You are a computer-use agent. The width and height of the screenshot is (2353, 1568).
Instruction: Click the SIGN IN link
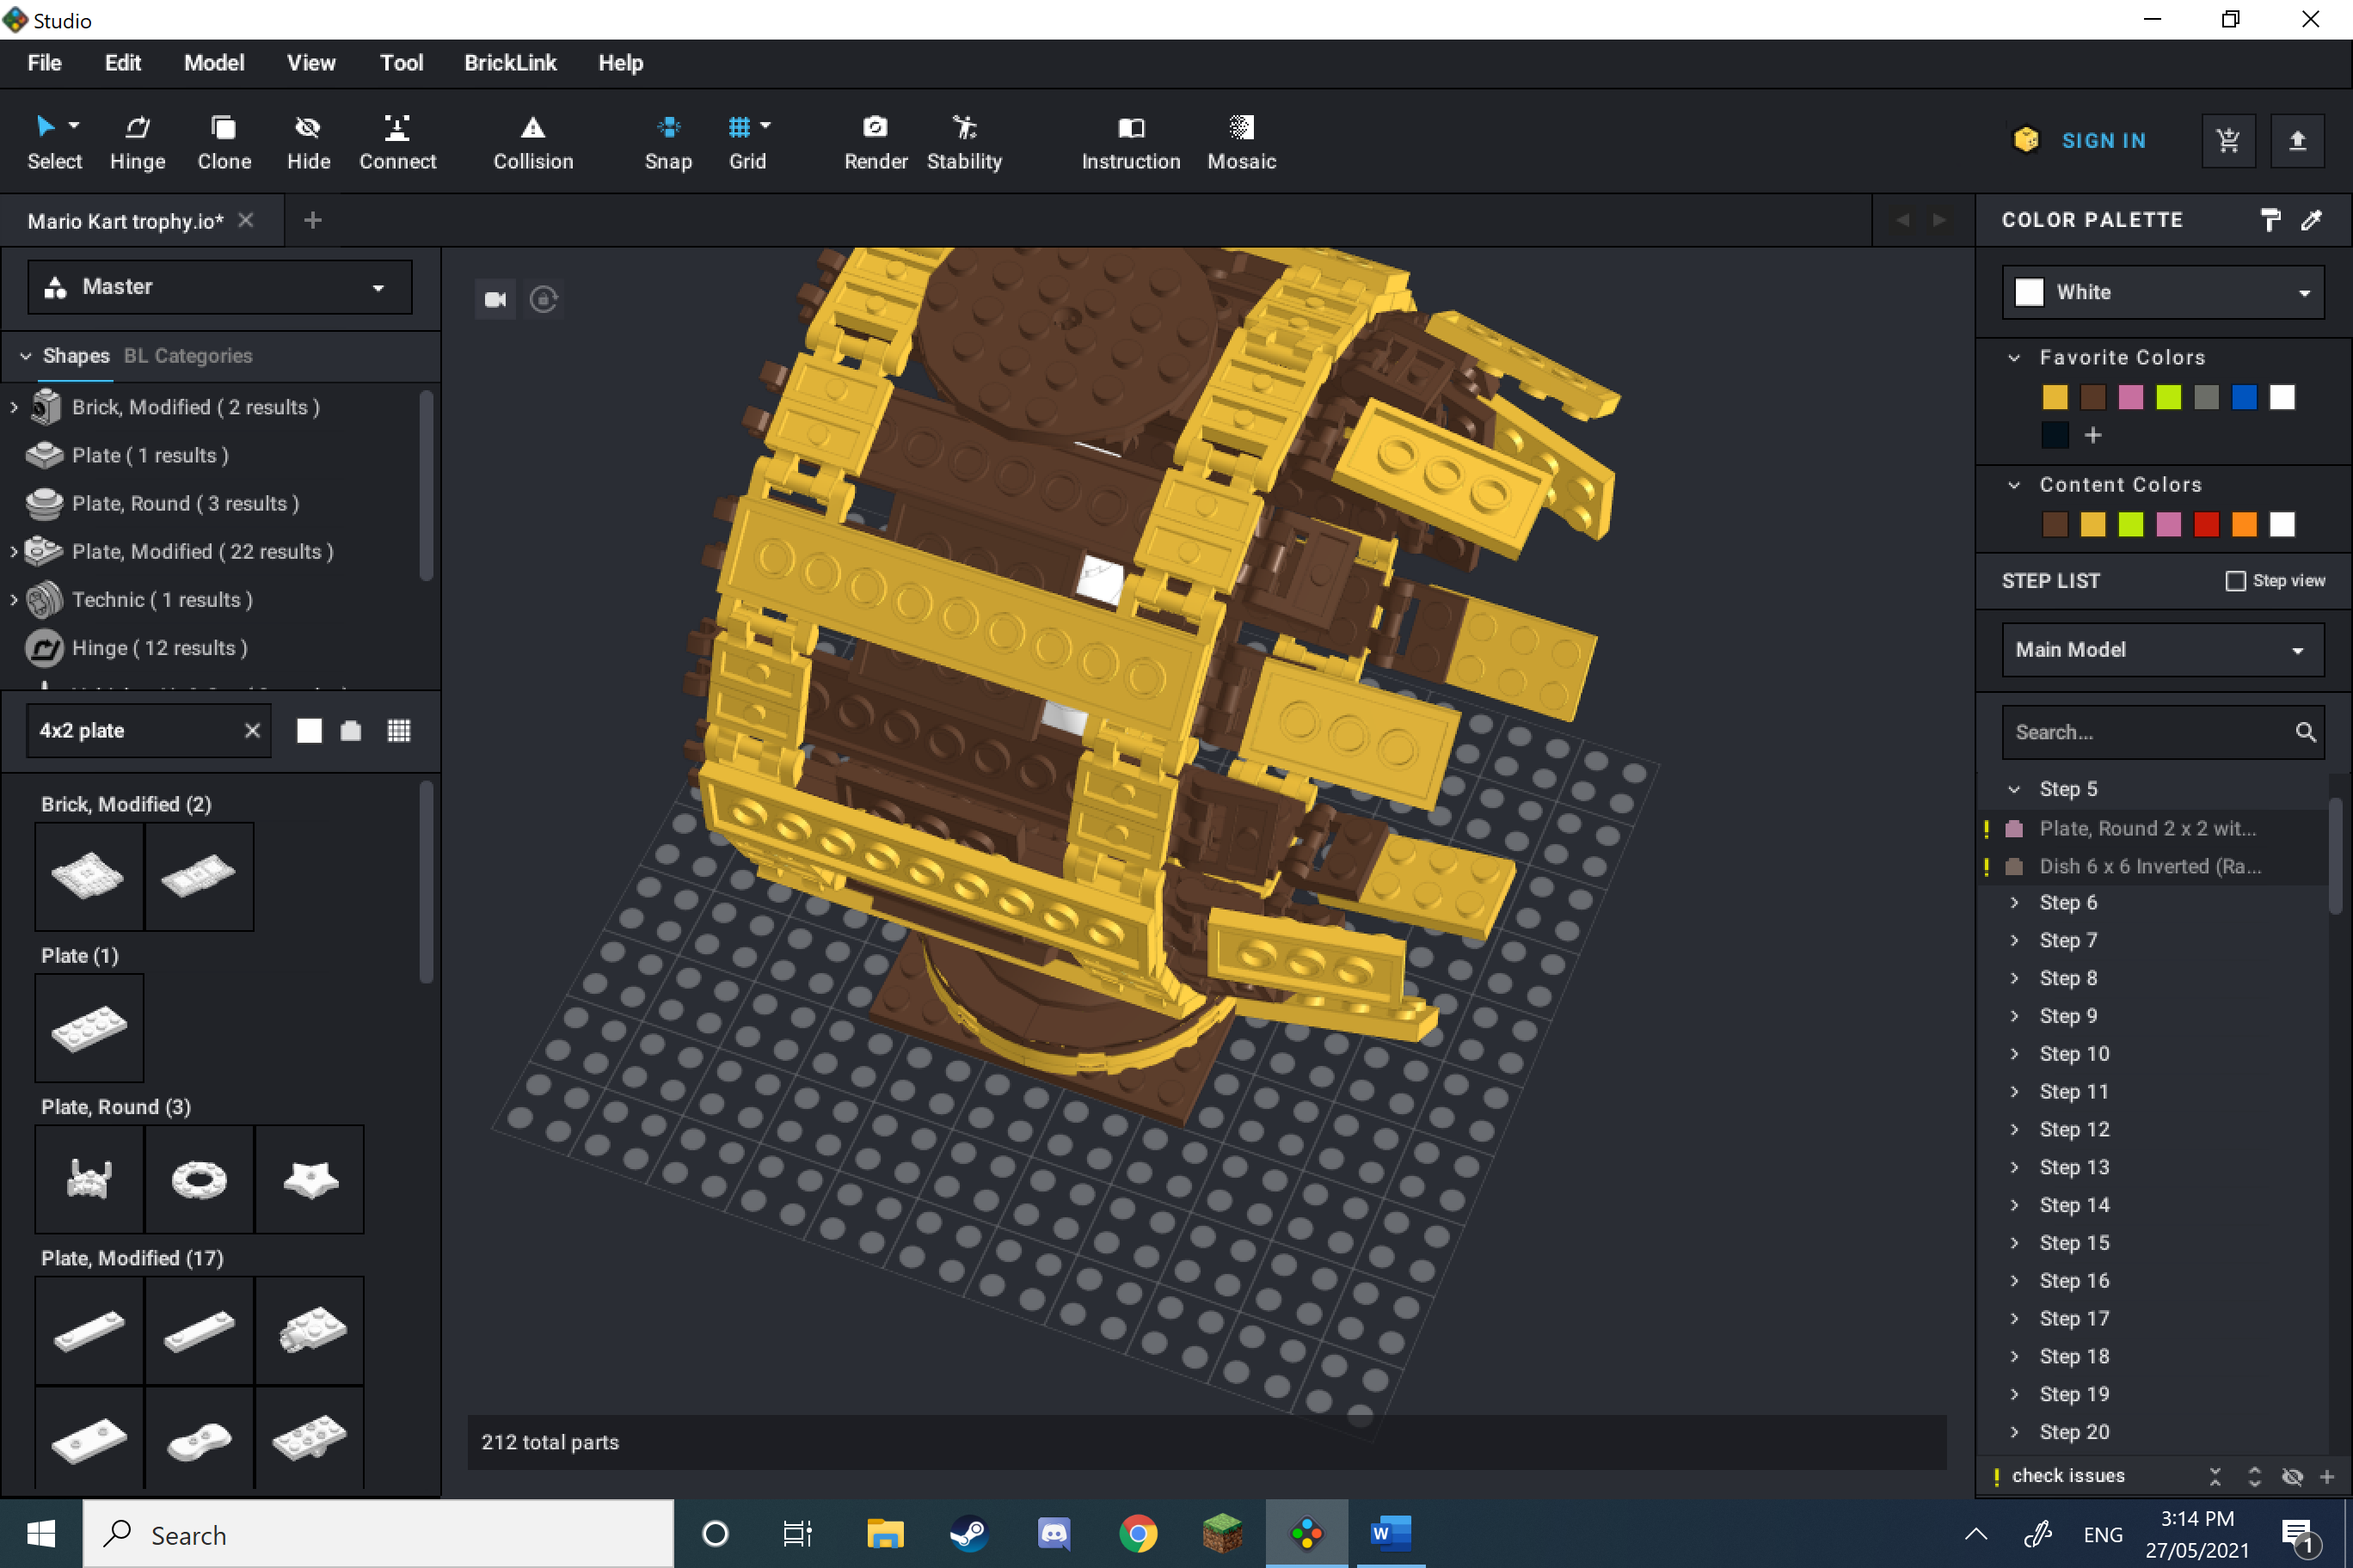(2103, 141)
